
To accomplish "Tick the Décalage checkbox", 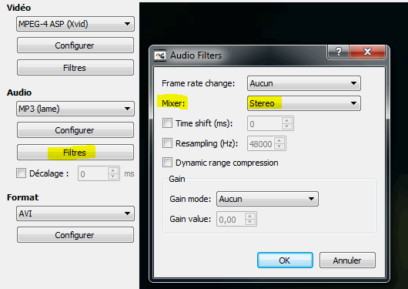I will coord(21,173).
